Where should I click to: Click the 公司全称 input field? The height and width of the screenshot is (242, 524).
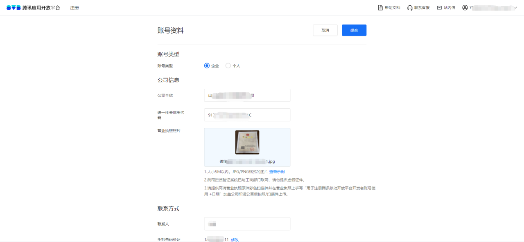coord(247,95)
